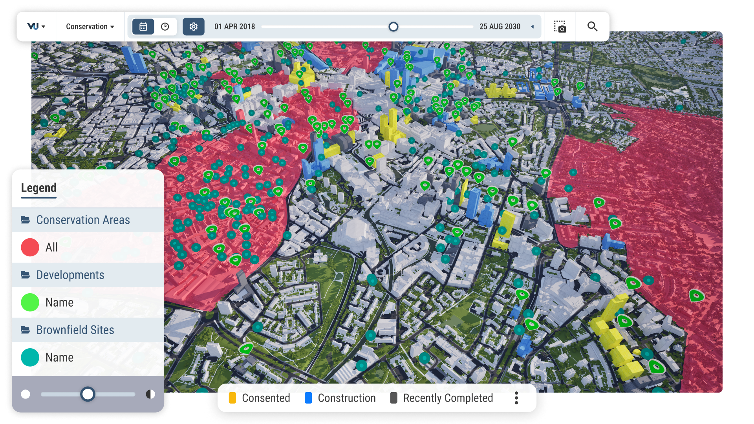754x424 pixels.
Task: Click the Developments folder icon
Action: click(x=26, y=275)
